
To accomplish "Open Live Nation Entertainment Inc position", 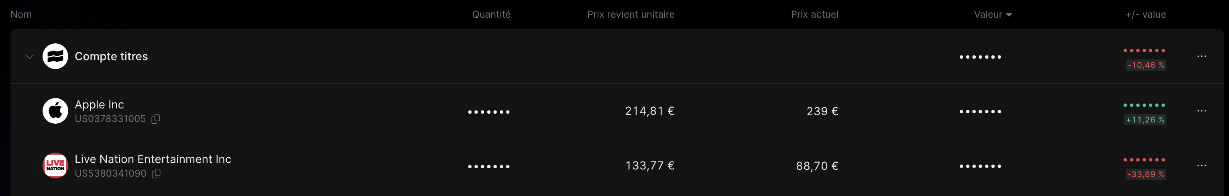I will [153, 159].
